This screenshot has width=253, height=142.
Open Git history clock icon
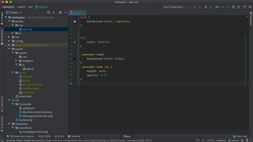[233, 7]
